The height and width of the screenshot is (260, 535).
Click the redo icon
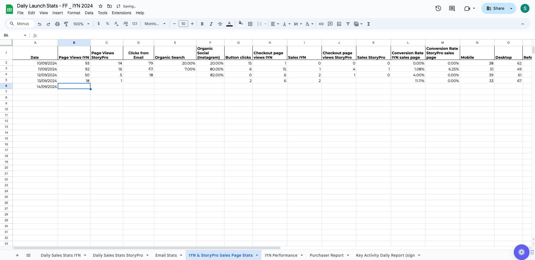click(48, 24)
